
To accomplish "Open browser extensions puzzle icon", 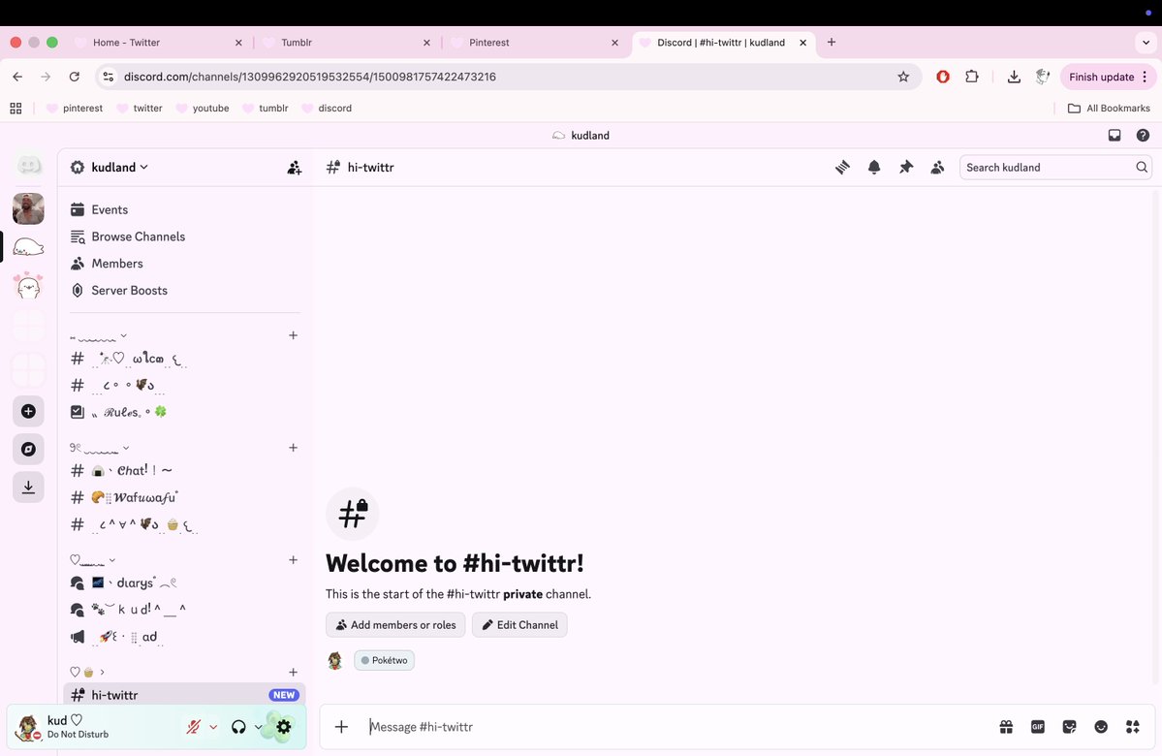I will pyautogui.click(x=971, y=77).
